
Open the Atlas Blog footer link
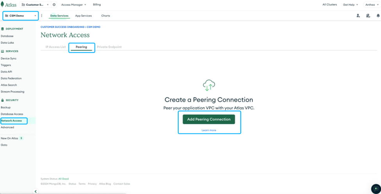click(105, 184)
